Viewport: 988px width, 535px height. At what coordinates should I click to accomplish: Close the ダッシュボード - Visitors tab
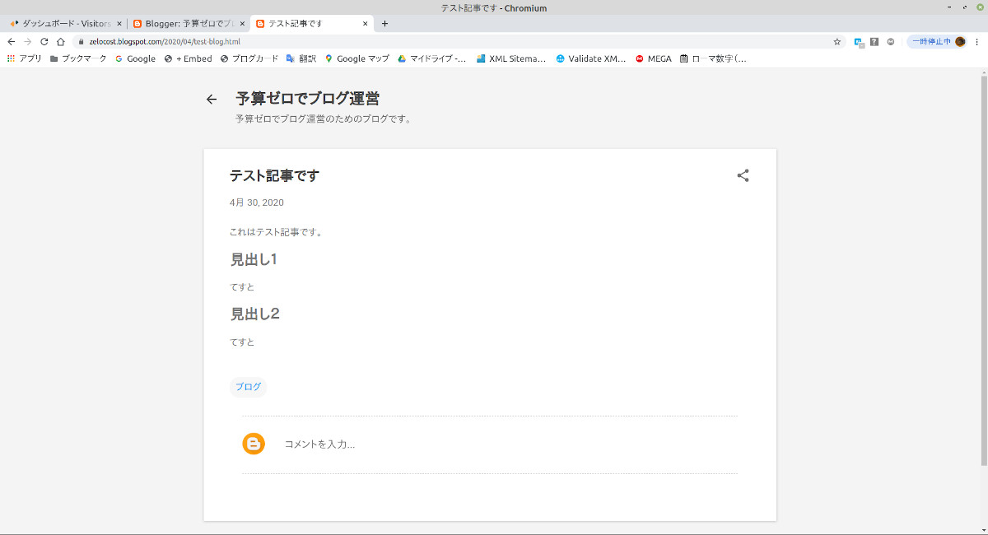tap(120, 24)
